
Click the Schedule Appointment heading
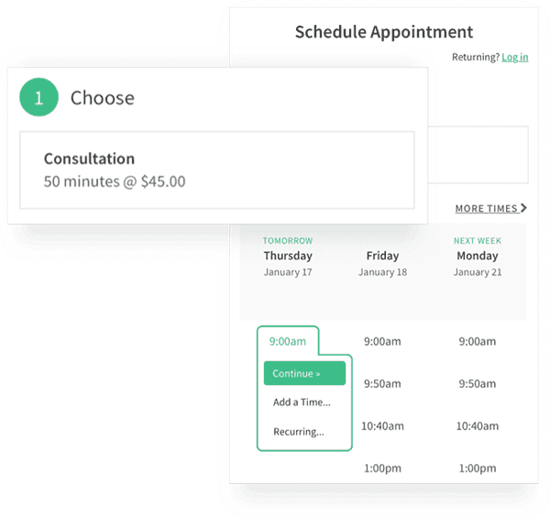(384, 32)
